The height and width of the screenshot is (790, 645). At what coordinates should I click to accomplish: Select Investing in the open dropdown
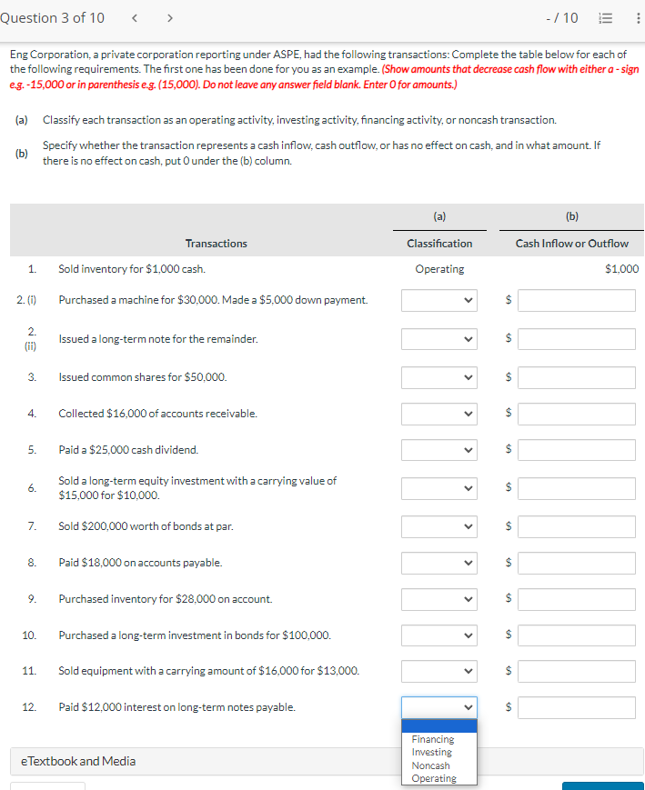pos(431,752)
